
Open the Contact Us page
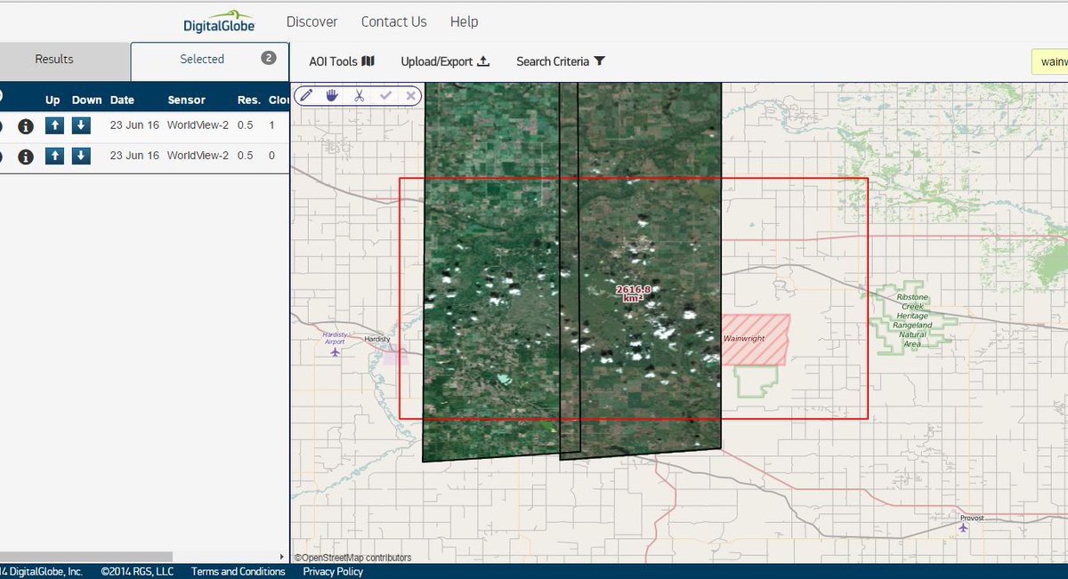tap(393, 22)
